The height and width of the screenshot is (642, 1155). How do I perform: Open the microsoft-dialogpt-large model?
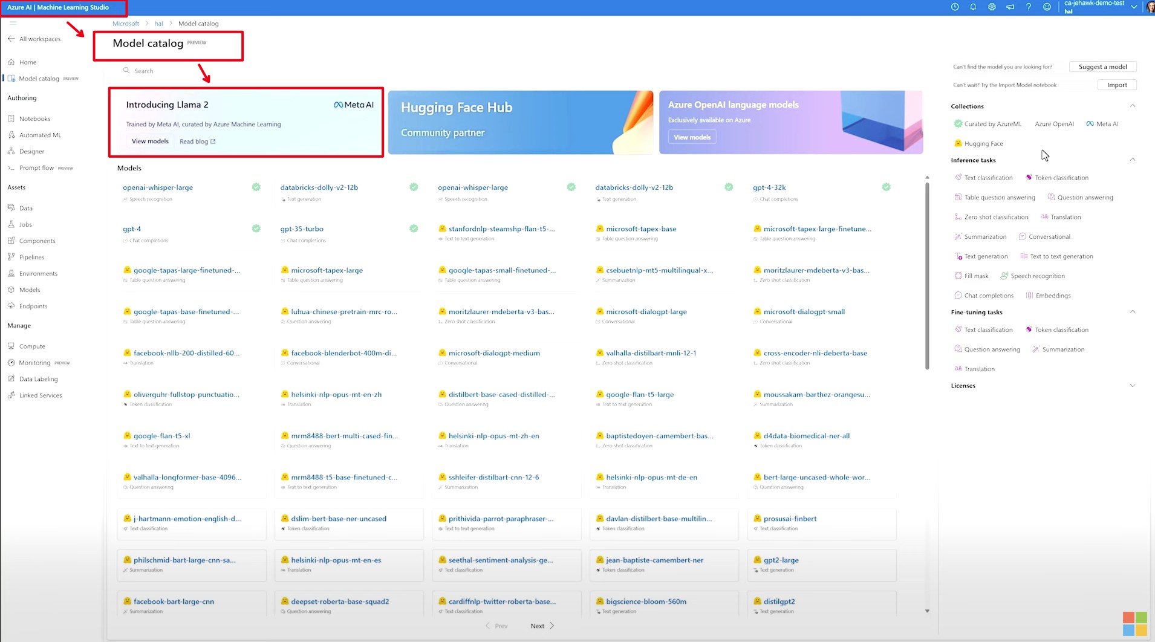[646, 312]
